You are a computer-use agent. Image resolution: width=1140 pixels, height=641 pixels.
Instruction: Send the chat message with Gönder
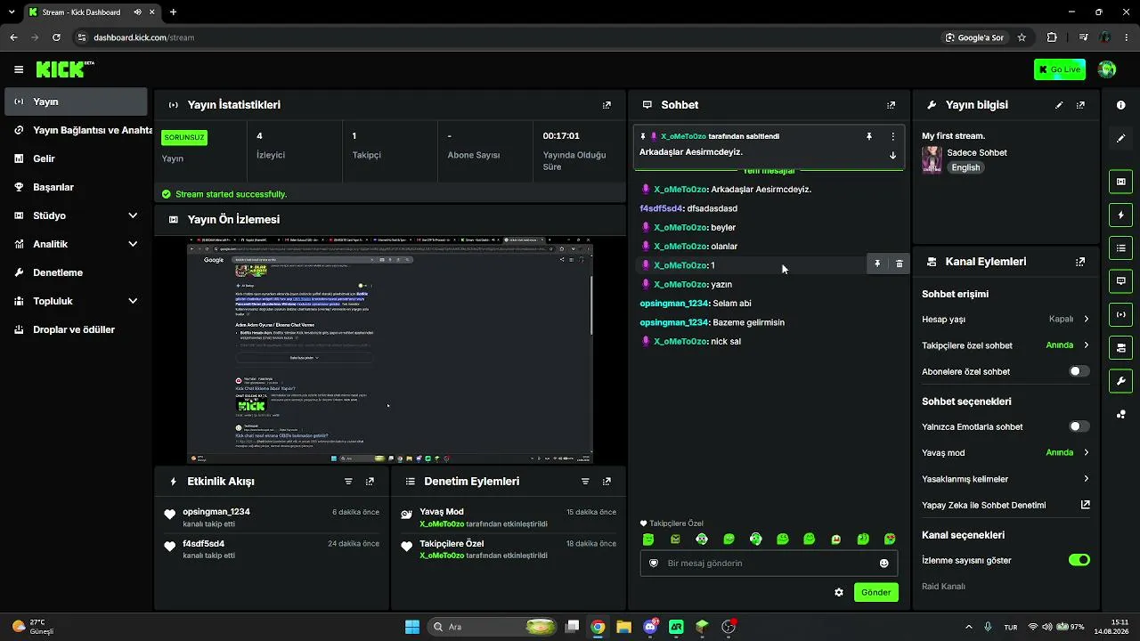pos(875,592)
